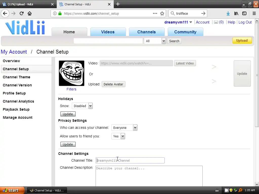This screenshot has width=259, height=194.
Task: Click into the Channel Description textarea
Action: (149, 176)
